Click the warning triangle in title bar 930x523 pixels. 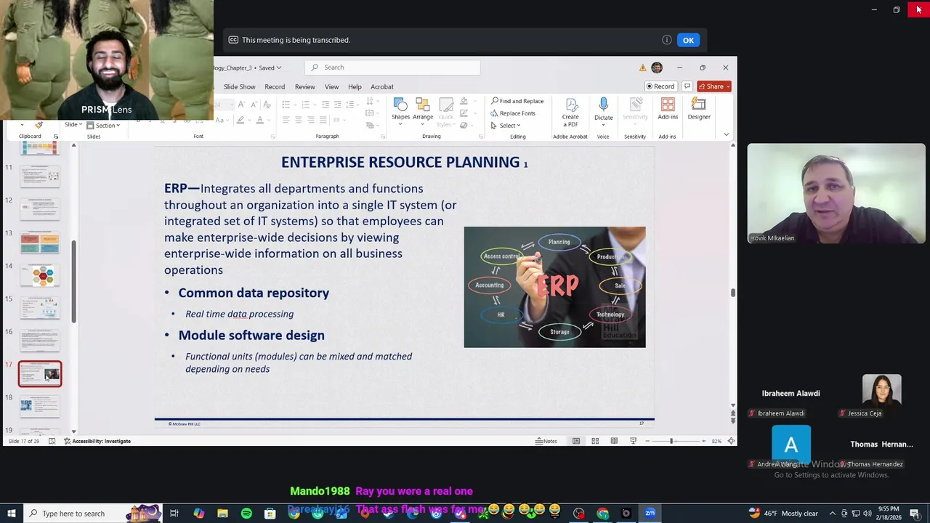pos(642,68)
